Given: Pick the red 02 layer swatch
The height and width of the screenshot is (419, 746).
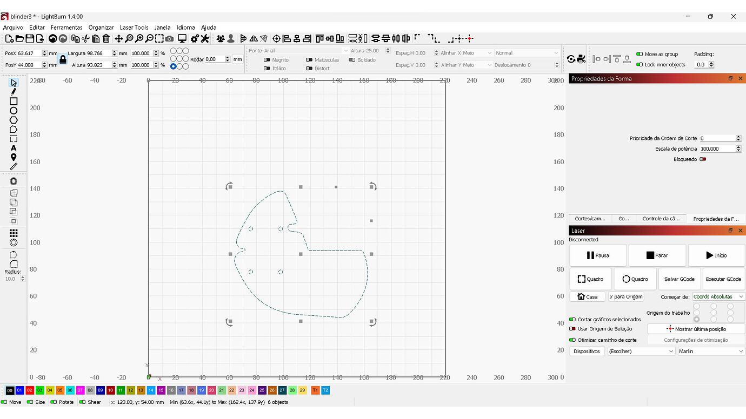Looking at the screenshot, I should [x=30, y=390].
